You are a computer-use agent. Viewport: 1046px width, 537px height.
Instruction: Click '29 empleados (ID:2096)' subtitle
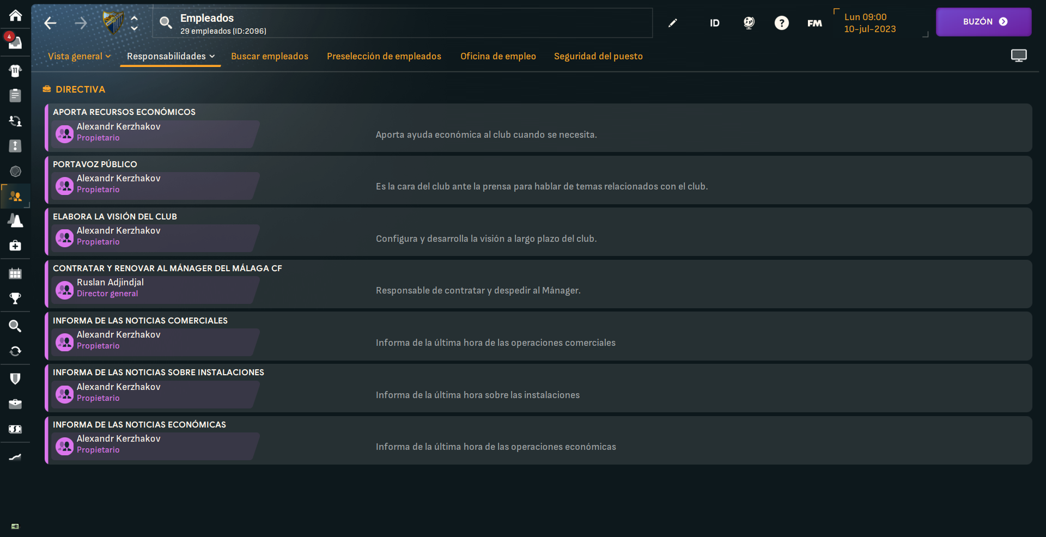(x=223, y=31)
